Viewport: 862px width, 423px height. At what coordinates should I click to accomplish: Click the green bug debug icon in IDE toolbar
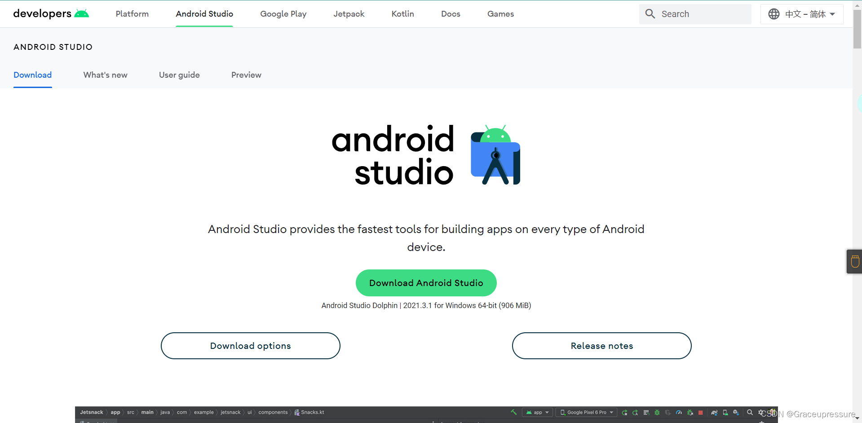pos(657,412)
